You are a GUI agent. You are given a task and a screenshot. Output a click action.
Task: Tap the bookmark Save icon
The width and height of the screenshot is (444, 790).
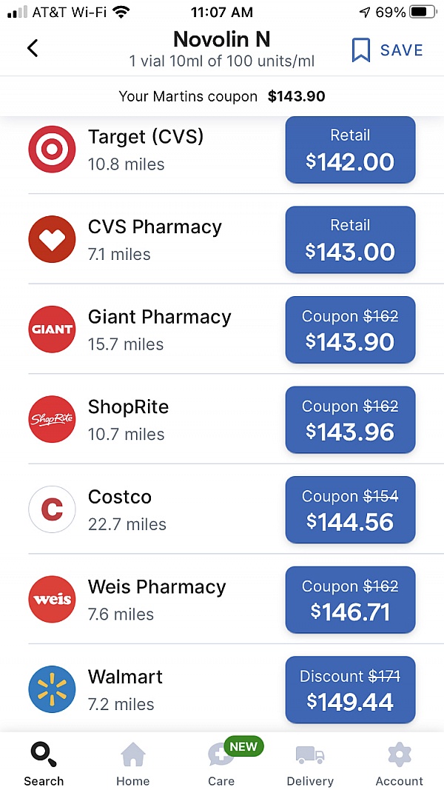[x=360, y=50]
